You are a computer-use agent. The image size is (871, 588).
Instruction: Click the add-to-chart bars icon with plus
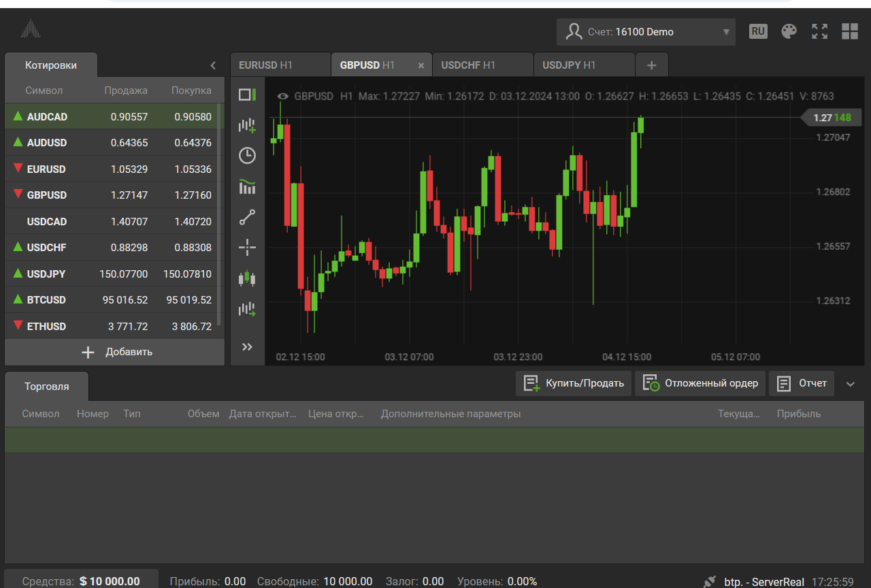pyautogui.click(x=247, y=125)
